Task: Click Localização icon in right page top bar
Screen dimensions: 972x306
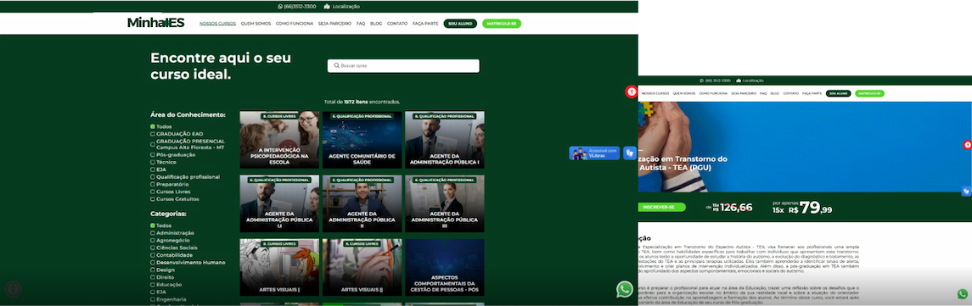Action: click(739, 81)
